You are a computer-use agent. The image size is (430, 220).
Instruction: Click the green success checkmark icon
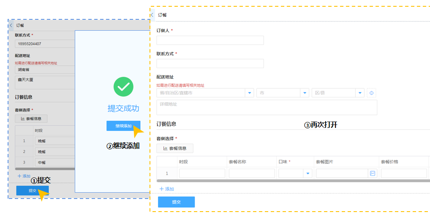123,87
